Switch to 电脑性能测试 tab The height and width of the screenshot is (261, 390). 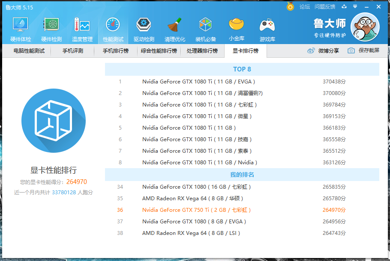29,51
